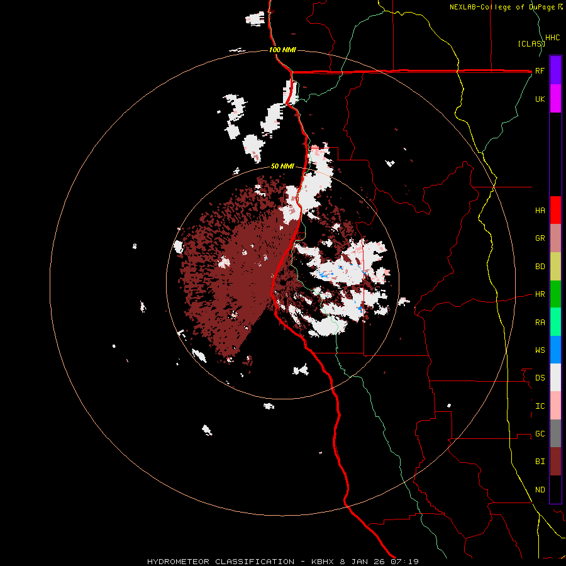Click the BI legend label
Viewport: 566px width, 566px height.
540,462
